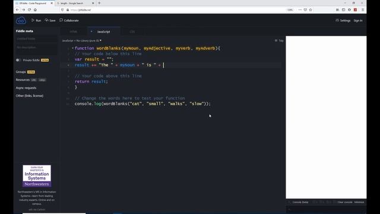Click the console.log line of code

tap(142, 104)
